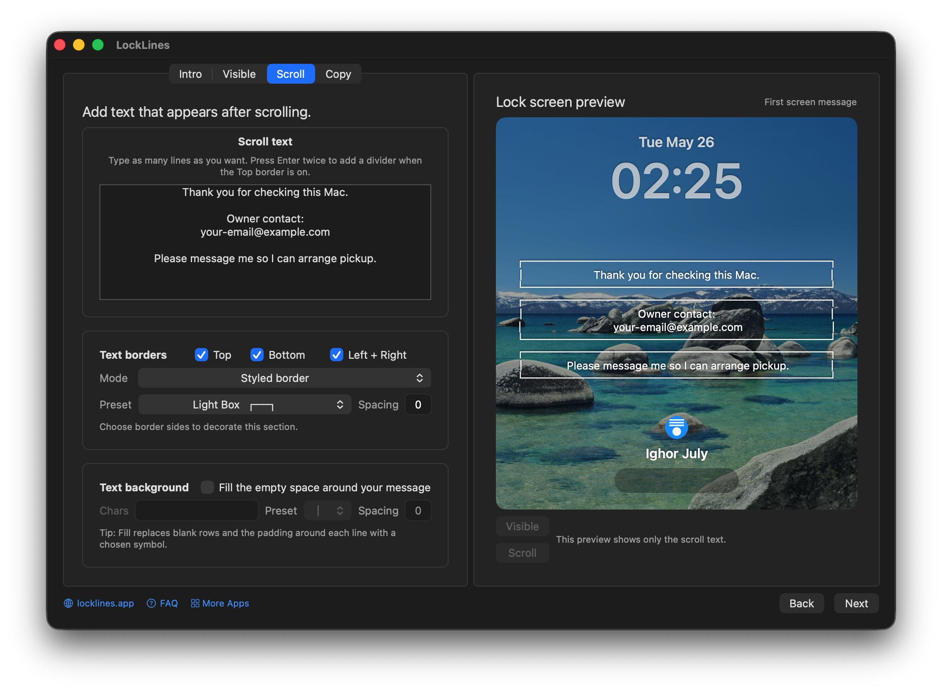Click the Text borders Spacing field
This screenshot has height=691, width=942.
[418, 404]
